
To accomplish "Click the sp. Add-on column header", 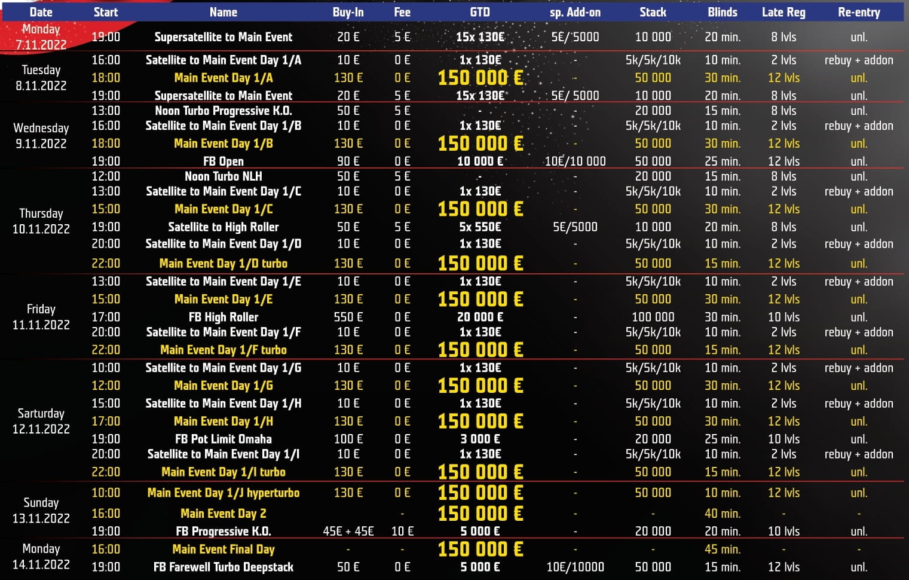I will (x=575, y=12).
